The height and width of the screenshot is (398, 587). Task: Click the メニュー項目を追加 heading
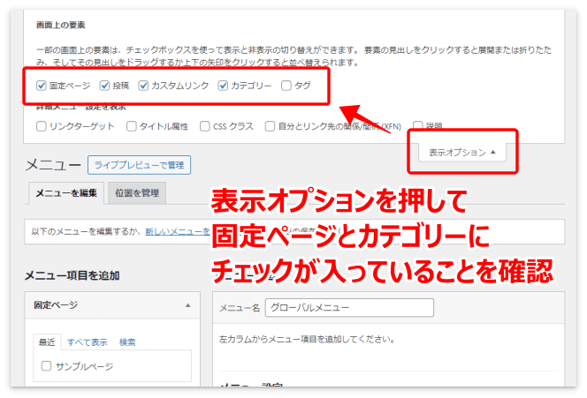point(72,276)
